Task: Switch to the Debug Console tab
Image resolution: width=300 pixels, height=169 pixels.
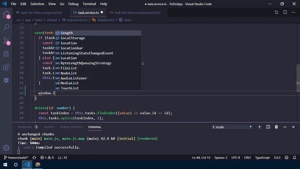Action: tap(71, 127)
